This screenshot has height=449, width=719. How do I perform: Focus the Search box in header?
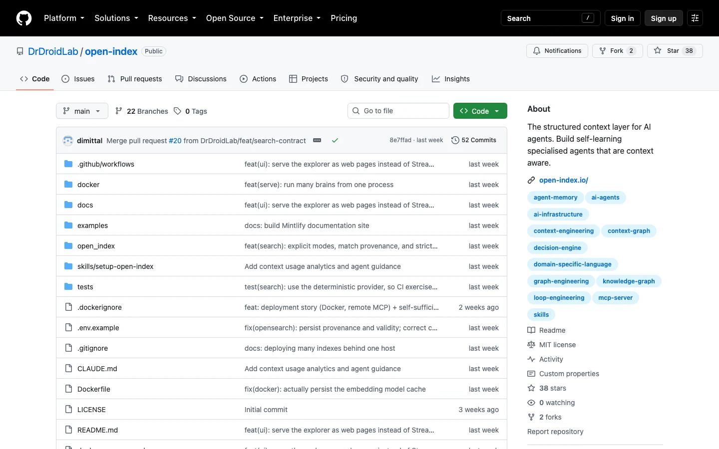551,18
